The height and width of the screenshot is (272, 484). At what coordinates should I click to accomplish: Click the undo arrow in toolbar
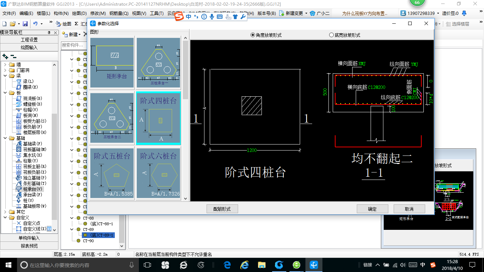pos(35,24)
